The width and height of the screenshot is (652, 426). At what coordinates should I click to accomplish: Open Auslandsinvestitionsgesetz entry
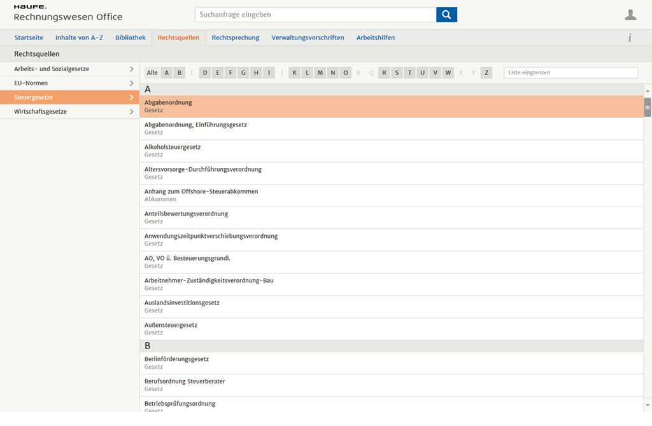coord(392,307)
